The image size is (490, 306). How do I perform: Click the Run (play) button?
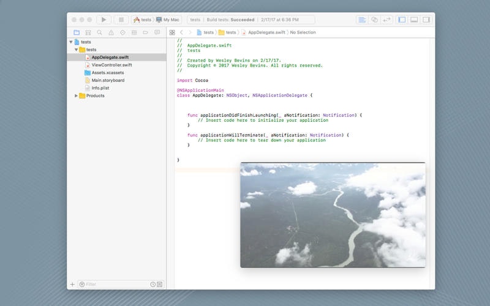tap(104, 20)
